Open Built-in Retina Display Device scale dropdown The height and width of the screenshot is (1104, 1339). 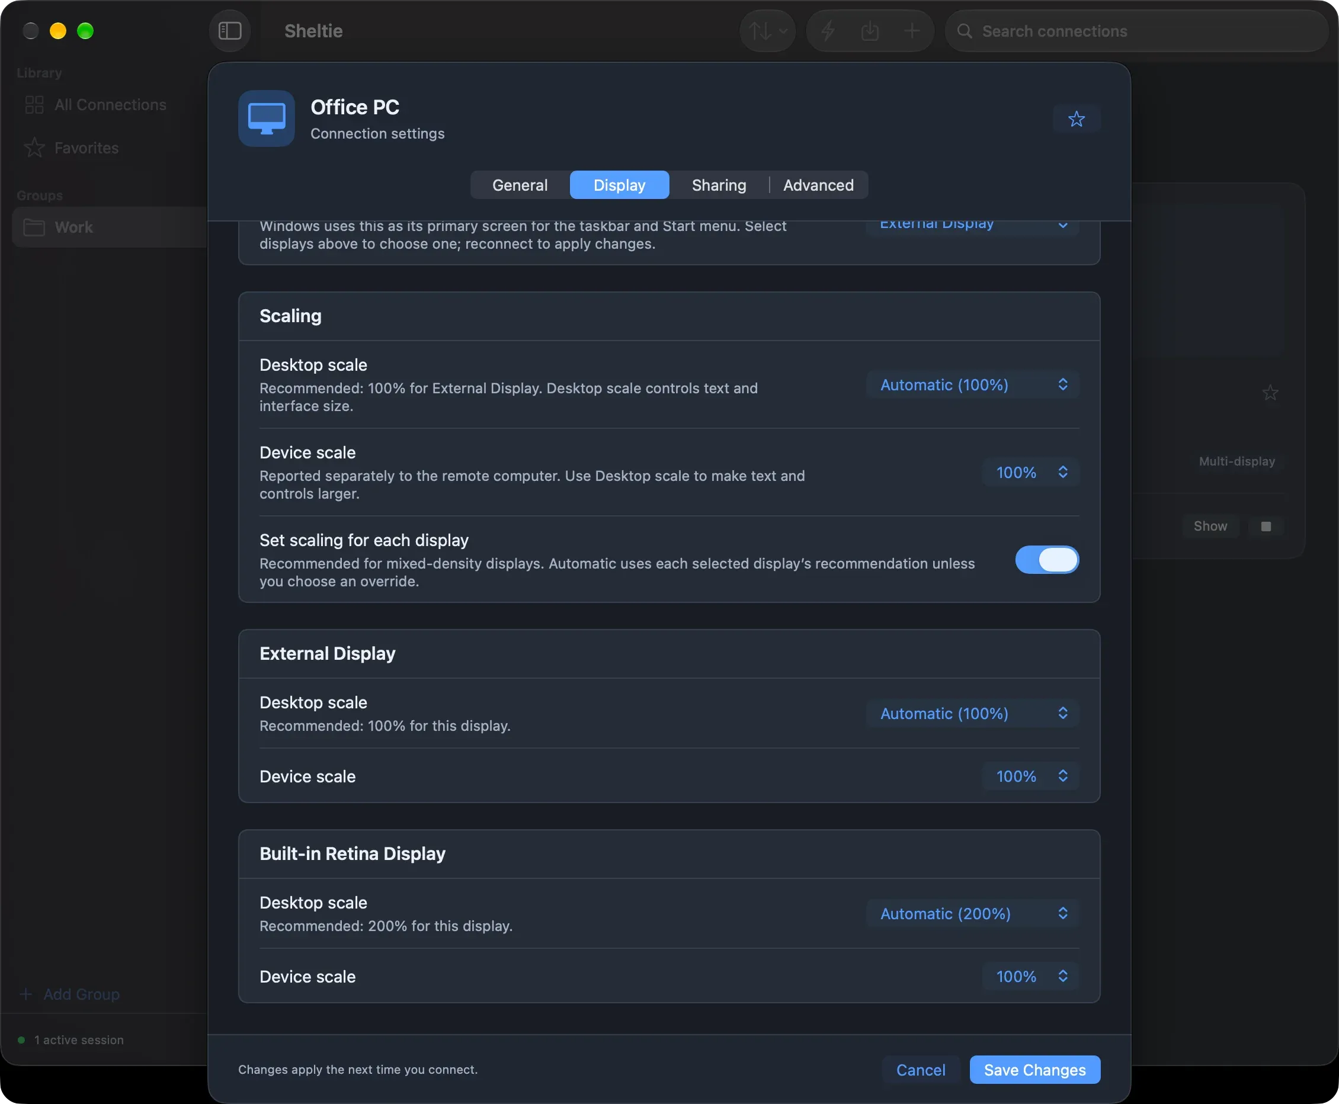pos(1030,977)
